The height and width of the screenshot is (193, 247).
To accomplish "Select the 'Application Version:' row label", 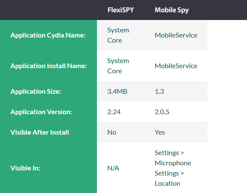I will [x=41, y=112].
